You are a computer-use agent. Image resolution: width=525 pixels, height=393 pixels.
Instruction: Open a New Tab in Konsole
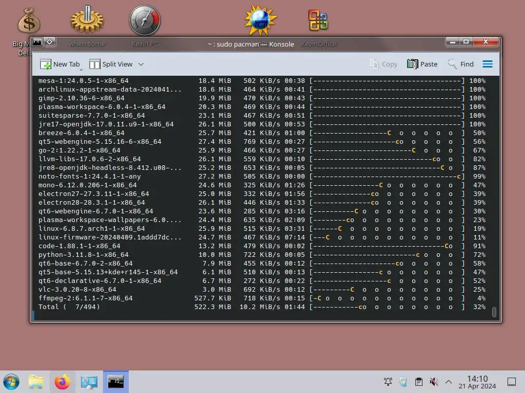click(60, 64)
